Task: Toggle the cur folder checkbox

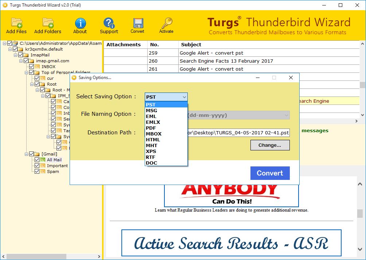Action: (x=37, y=78)
